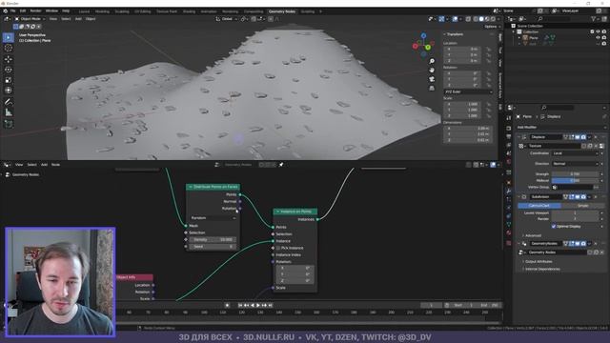Select the Rotate tool in viewport toolbar
Image resolution: width=610 pixels, height=343 pixels.
pos(9,70)
